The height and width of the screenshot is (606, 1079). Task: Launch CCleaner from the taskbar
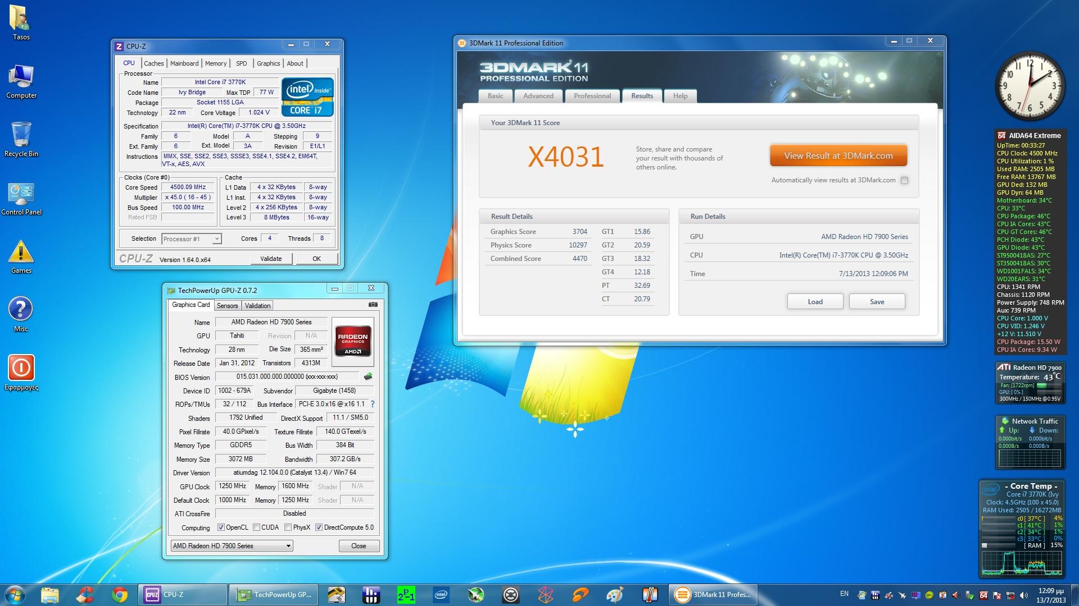point(85,595)
